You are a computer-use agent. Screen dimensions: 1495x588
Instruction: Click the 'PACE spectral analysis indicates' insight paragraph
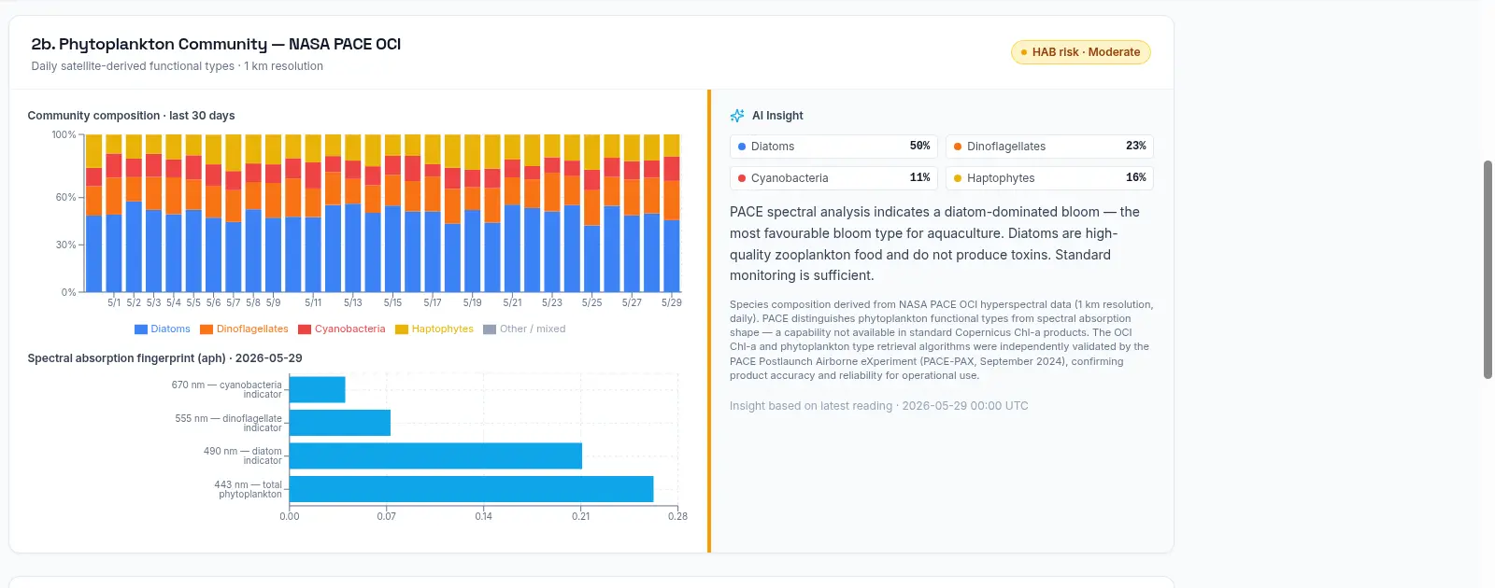(934, 244)
